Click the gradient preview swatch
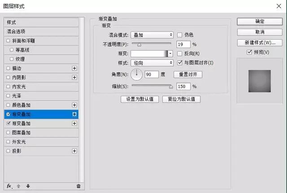 pos(149,54)
